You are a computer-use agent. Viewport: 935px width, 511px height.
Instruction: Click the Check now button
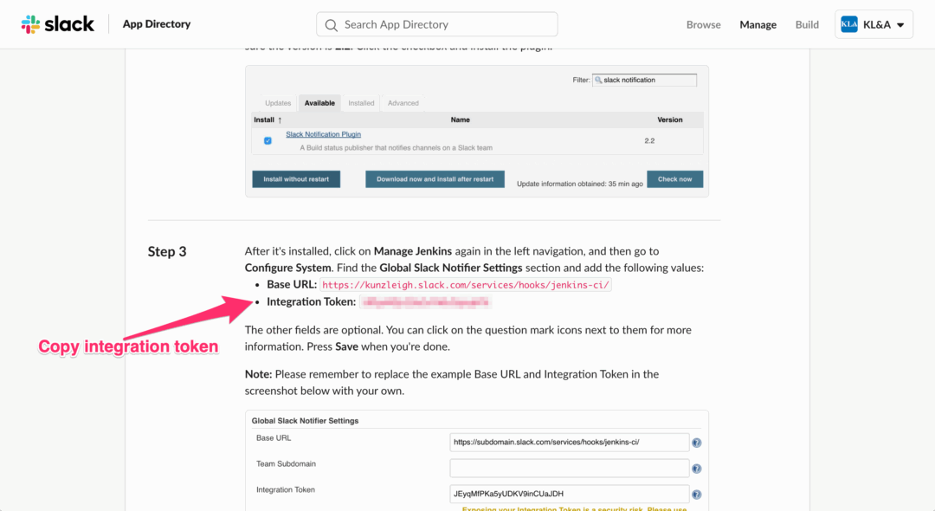coord(674,178)
